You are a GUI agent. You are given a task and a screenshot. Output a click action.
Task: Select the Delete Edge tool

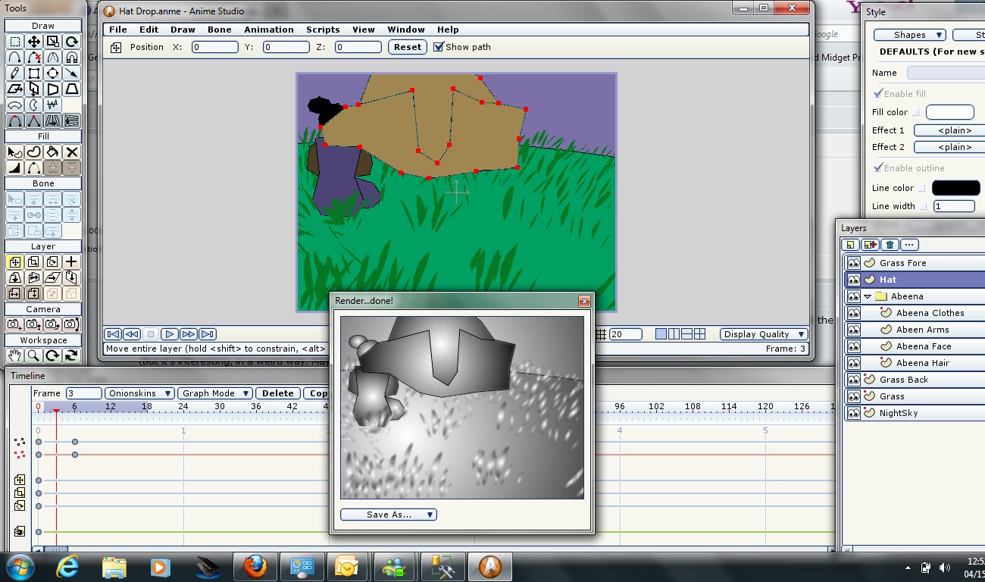point(34,58)
